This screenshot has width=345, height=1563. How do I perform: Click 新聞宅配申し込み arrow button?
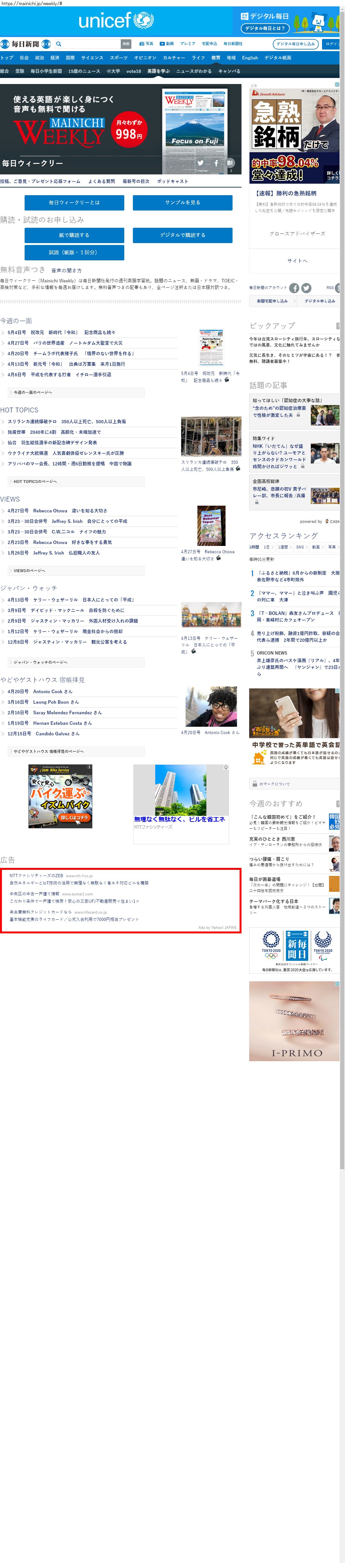272,301
